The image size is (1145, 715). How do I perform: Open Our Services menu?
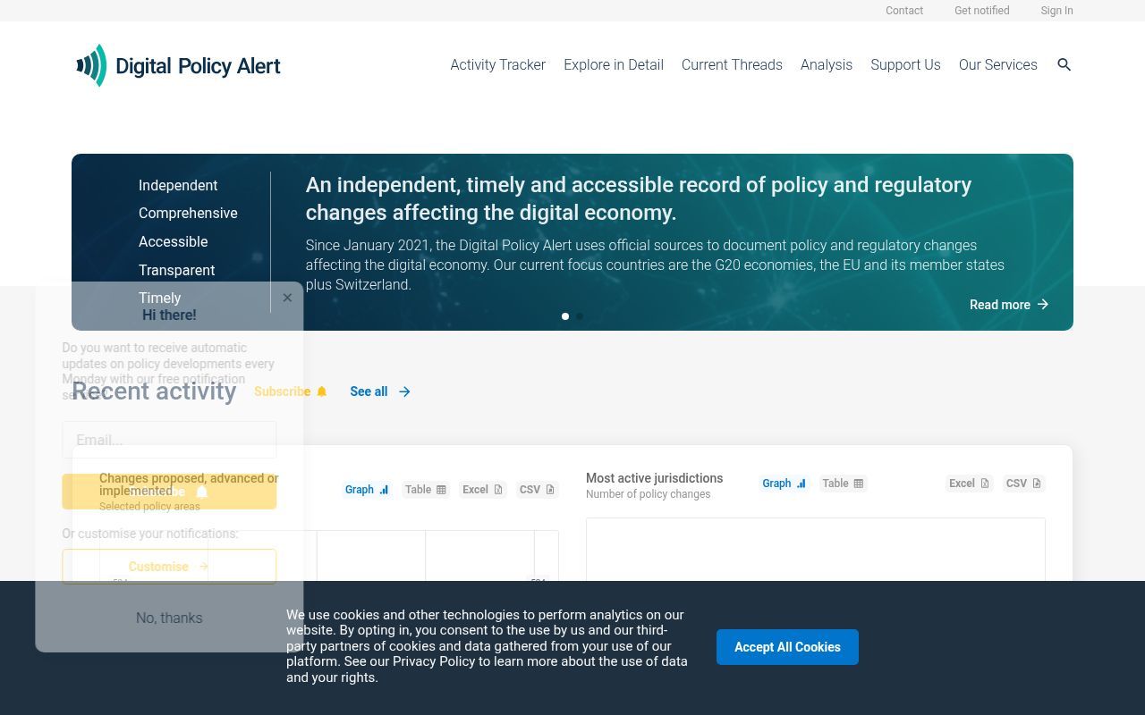coord(998,64)
